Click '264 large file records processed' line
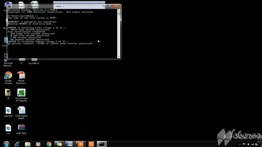The image size is (262, 147). pos(33,33)
